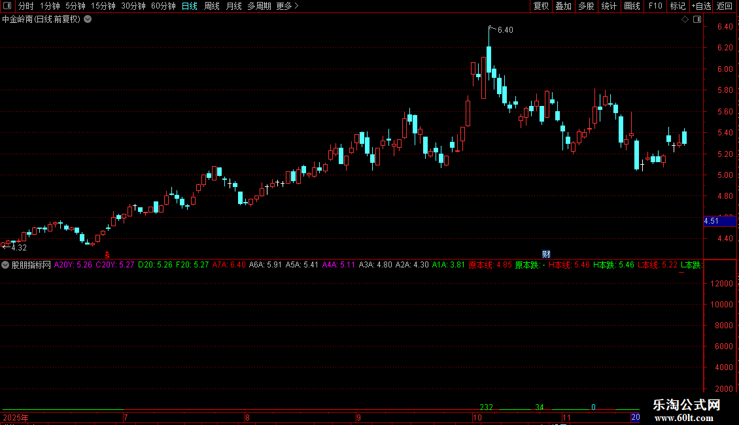Add stock via +自选 button
The width and height of the screenshot is (739, 425).
(x=701, y=6)
